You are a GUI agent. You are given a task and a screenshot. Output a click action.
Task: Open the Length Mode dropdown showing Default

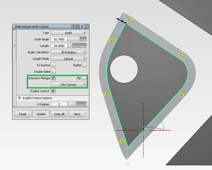pyautogui.click(x=69, y=58)
